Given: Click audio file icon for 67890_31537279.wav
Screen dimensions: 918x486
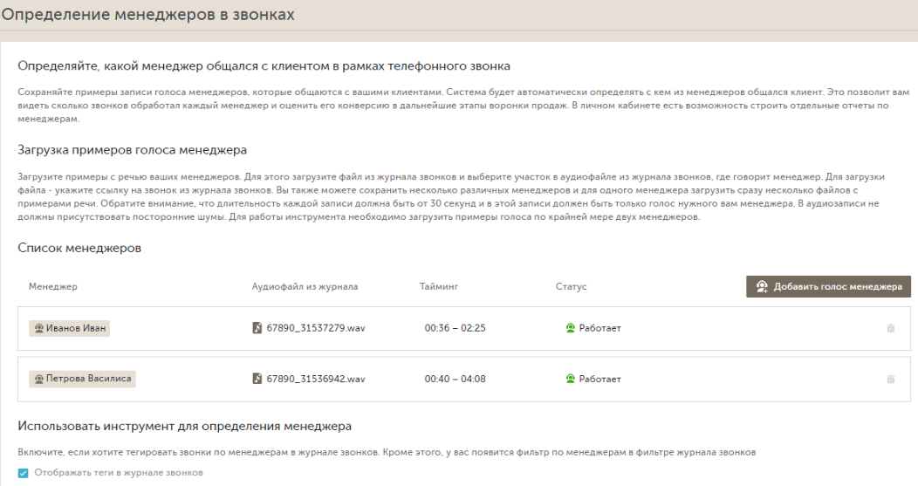Looking at the screenshot, I should 257,328.
